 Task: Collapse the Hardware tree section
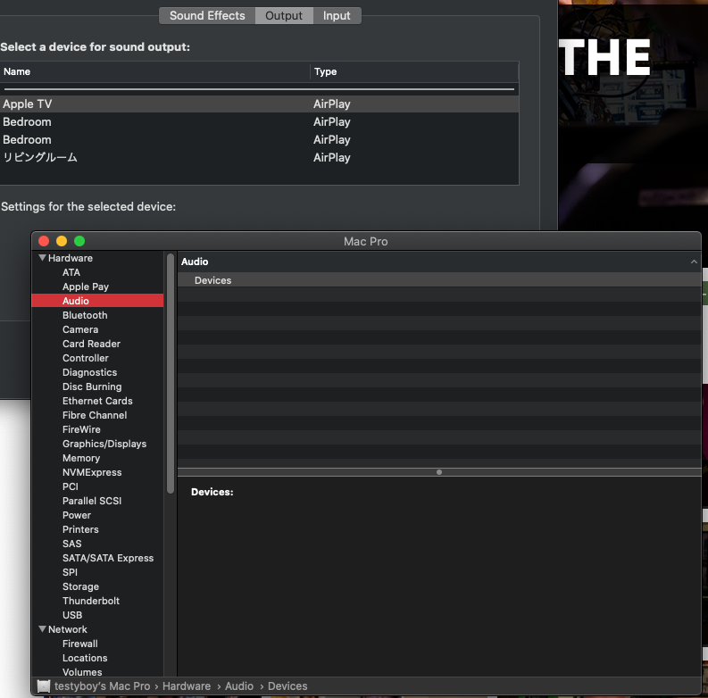(43, 258)
